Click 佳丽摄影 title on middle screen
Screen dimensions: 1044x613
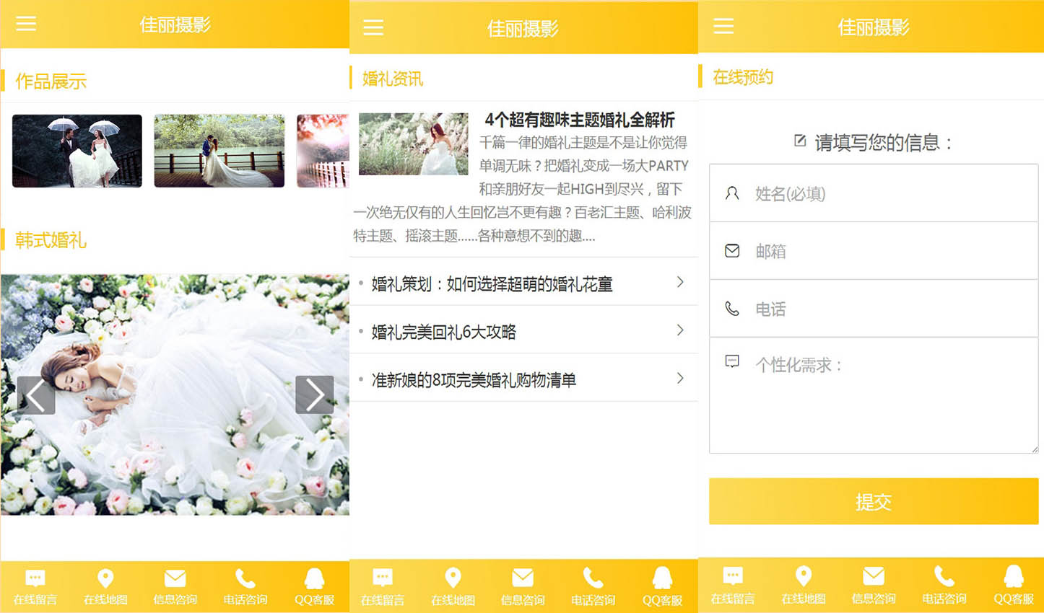523,29
